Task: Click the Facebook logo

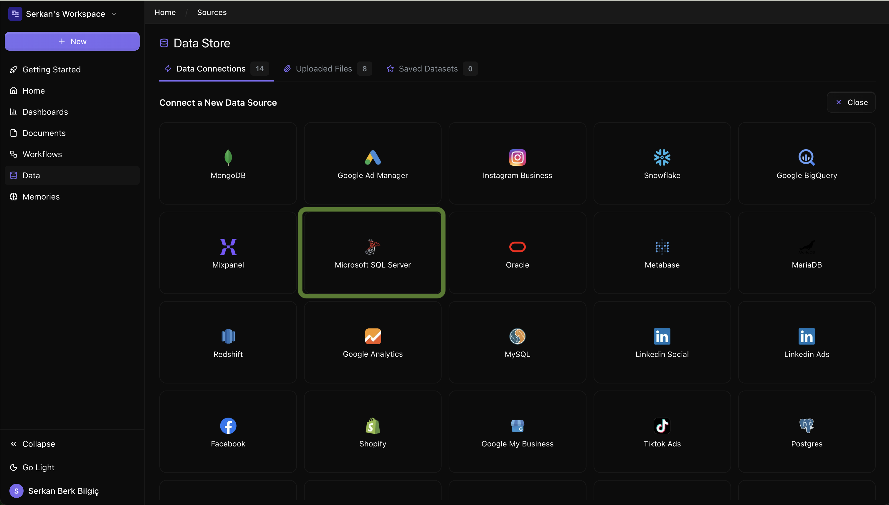Action: (x=228, y=426)
